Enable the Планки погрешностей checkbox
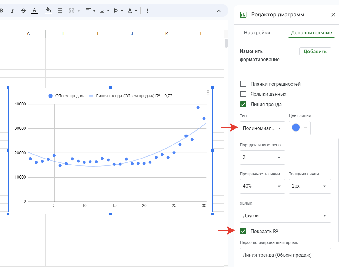The width and height of the screenshot is (339, 267). click(243, 84)
